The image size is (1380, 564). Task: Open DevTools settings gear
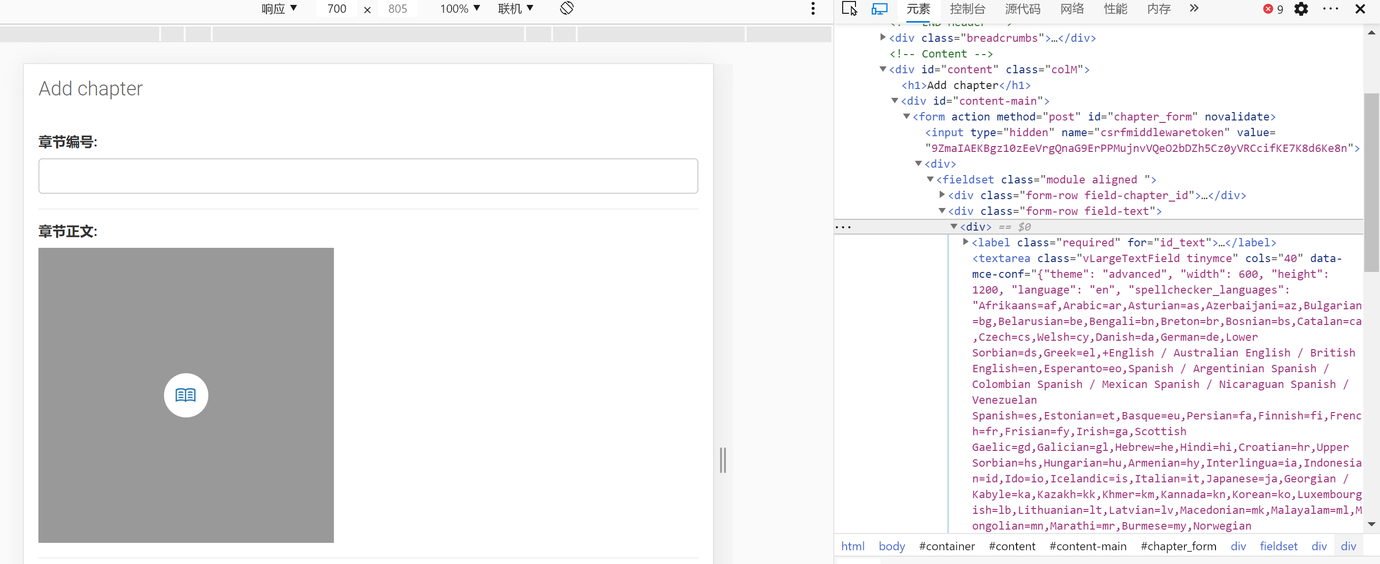[1301, 9]
